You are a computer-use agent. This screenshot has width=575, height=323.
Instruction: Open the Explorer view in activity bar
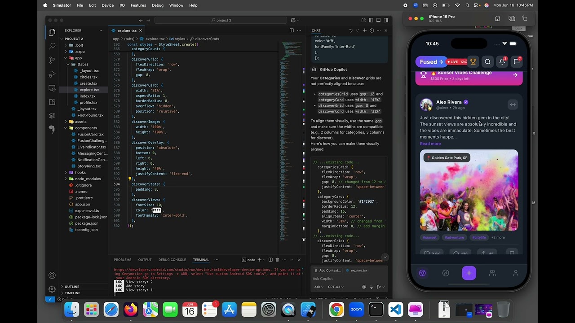pyautogui.click(x=52, y=32)
